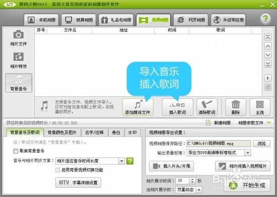Viewport: 277px width, 197px height.
Task: Click the 浏览 browse button
Action: pyautogui.click(x=261, y=144)
